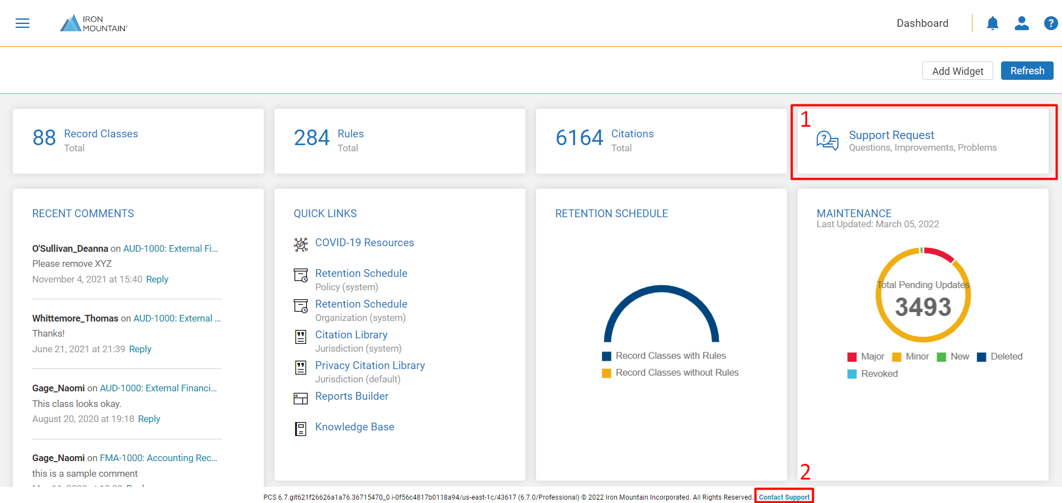This screenshot has height=503, width=1062.
Task: Click Contact Support footer link
Action: (784, 497)
